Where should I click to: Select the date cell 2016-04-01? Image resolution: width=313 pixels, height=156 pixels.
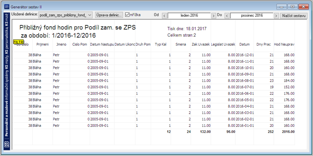point(245,106)
